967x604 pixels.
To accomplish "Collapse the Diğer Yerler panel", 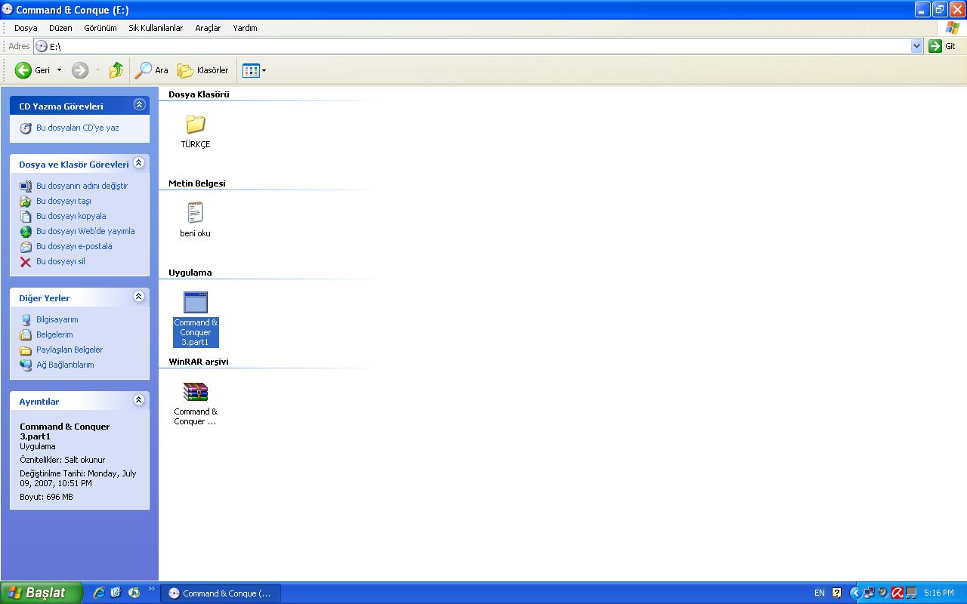I will 138,297.
